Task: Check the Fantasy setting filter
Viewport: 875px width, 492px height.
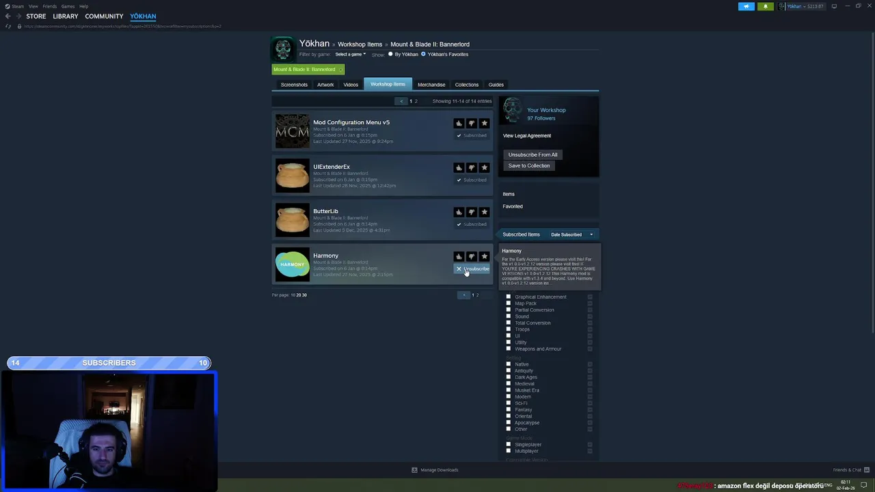Action: [x=508, y=409]
